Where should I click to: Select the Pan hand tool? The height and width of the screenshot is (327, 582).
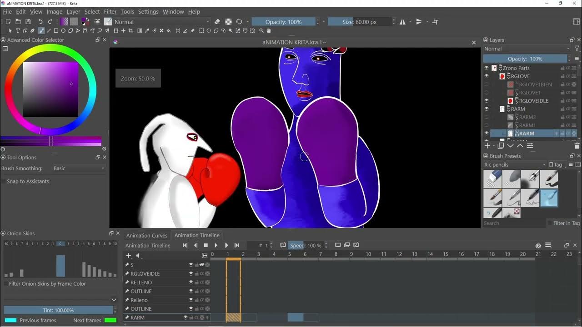pyautogui.click(x=269, y=31)
